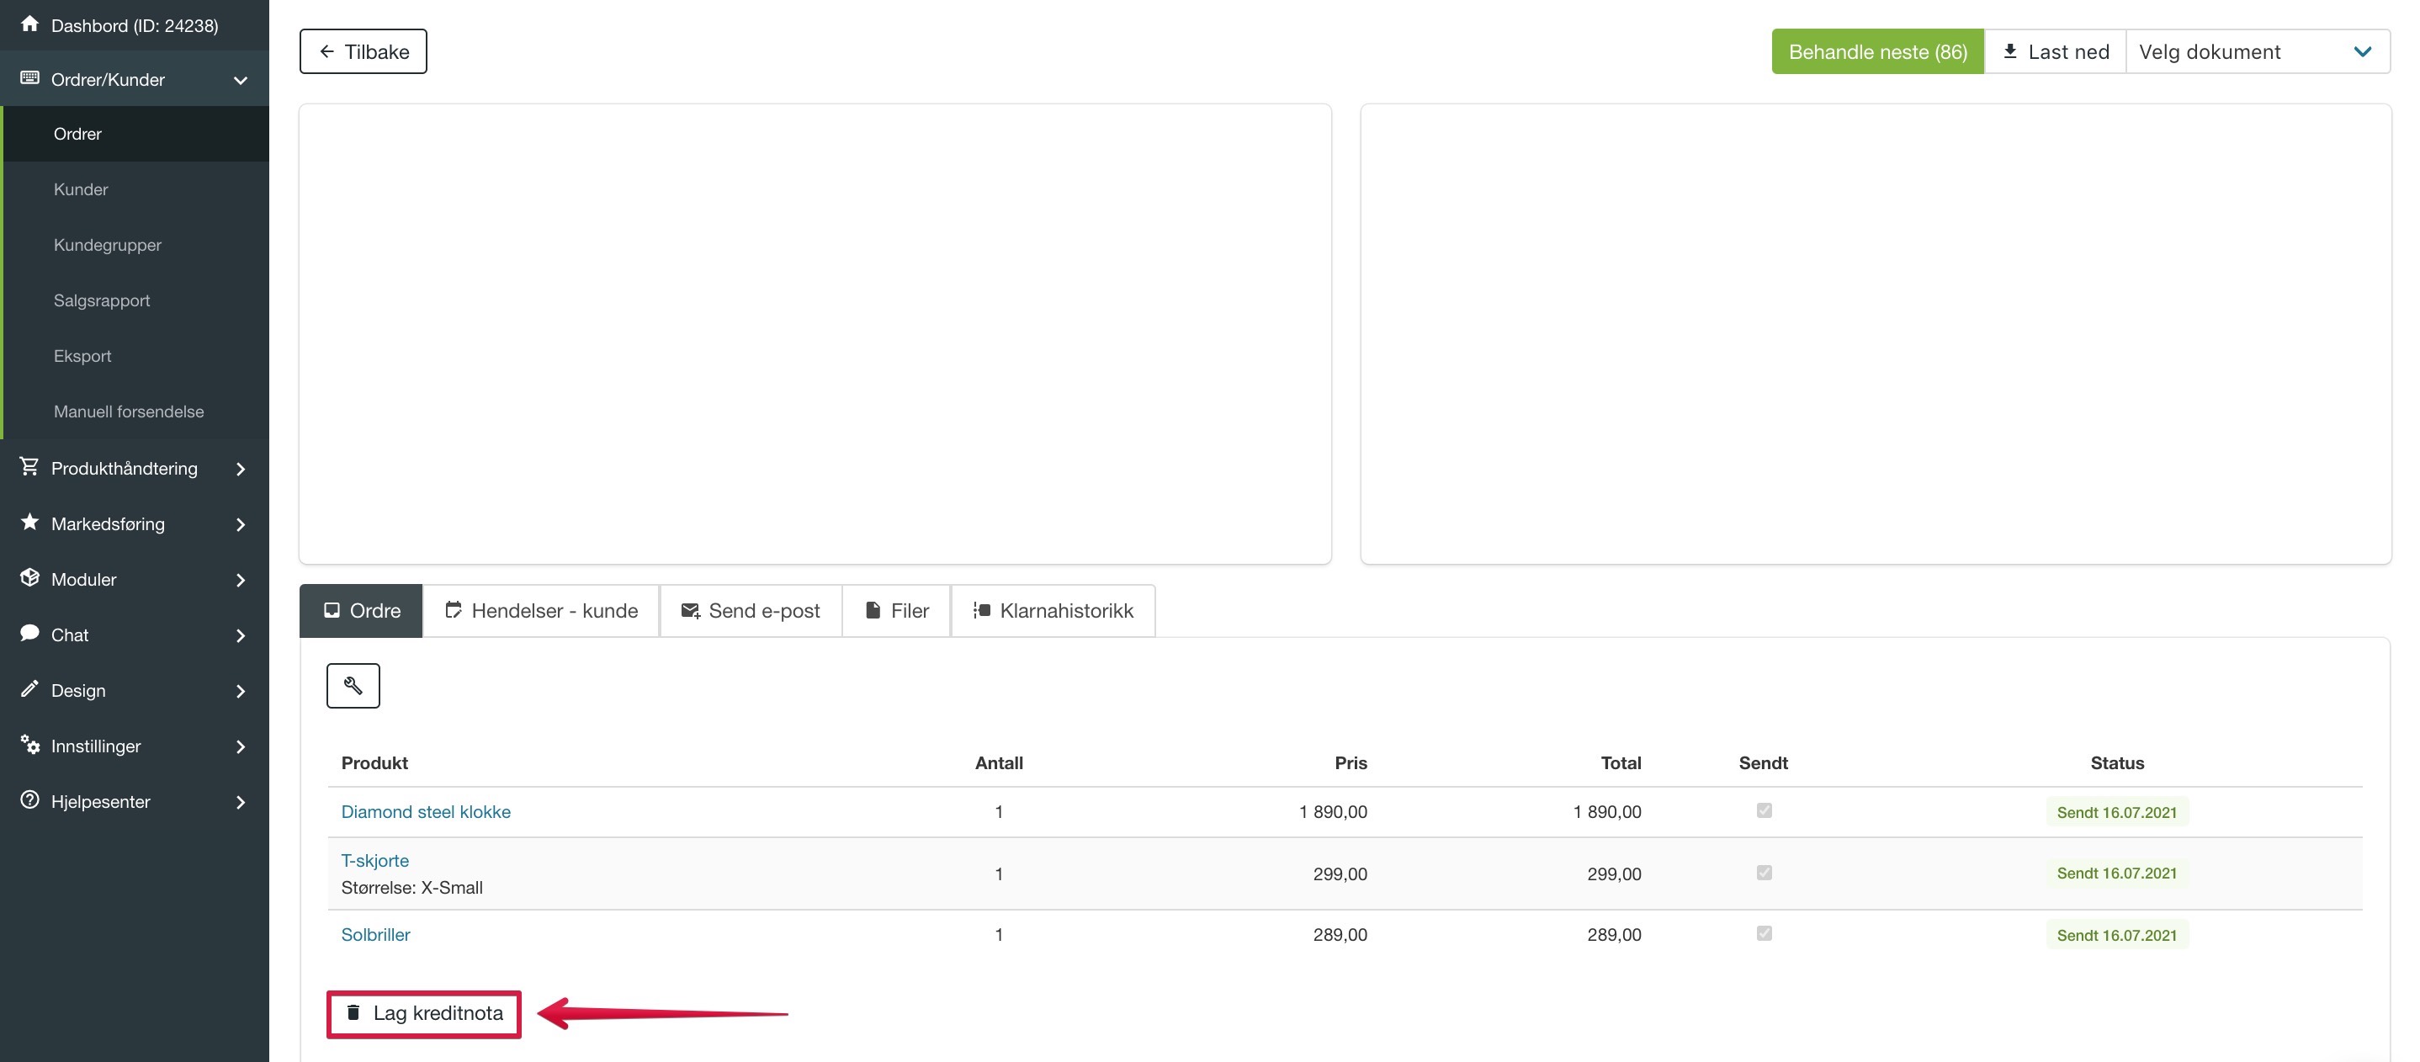Click the Design pencil icon

click(x=30, y=689)
